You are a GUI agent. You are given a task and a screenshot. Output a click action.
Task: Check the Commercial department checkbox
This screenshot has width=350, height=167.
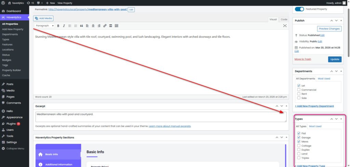(299, 90)
